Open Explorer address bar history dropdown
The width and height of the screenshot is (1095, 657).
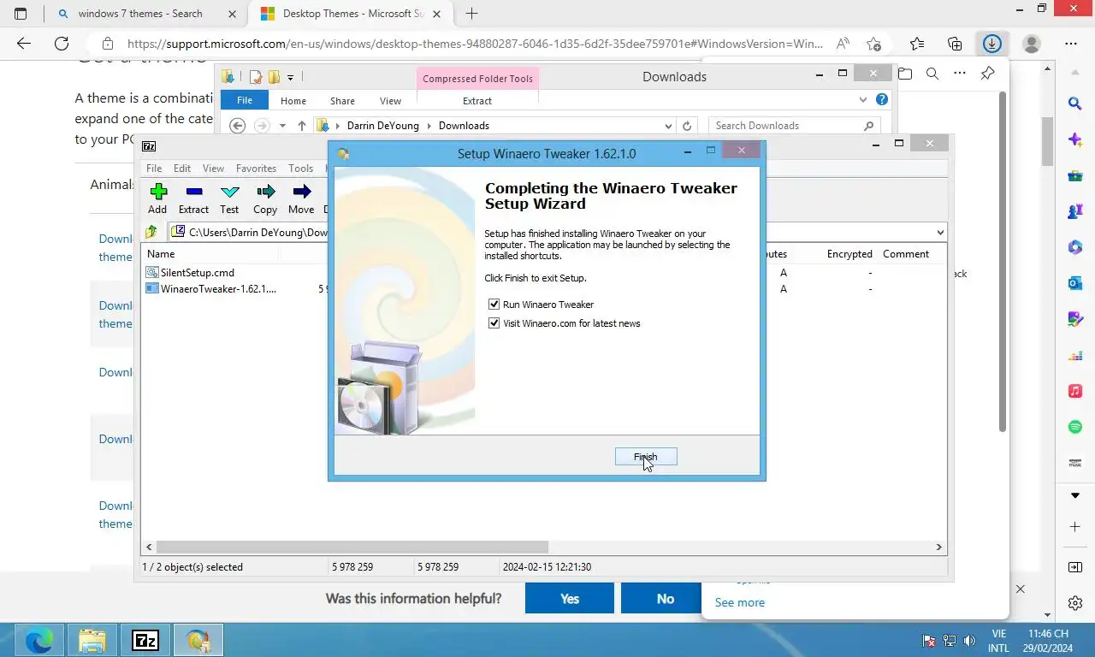pos(667,126)
